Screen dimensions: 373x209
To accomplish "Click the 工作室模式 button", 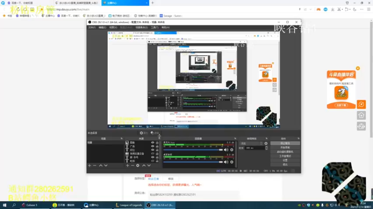I will [x=285, y=156].
